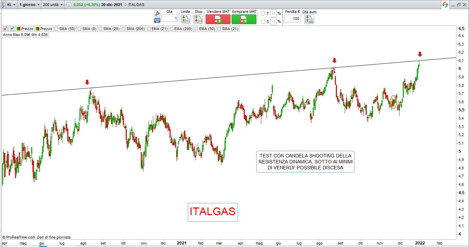Place a Limite order via icon
Image resolution: width=469 pixels, height=247 pixels.
point(185,19)
